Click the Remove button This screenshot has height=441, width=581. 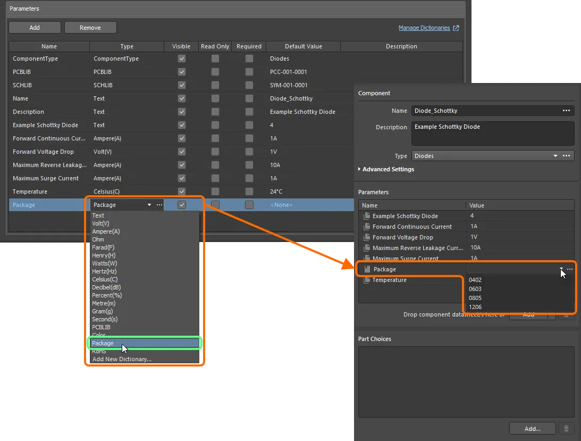pos(90,27)
